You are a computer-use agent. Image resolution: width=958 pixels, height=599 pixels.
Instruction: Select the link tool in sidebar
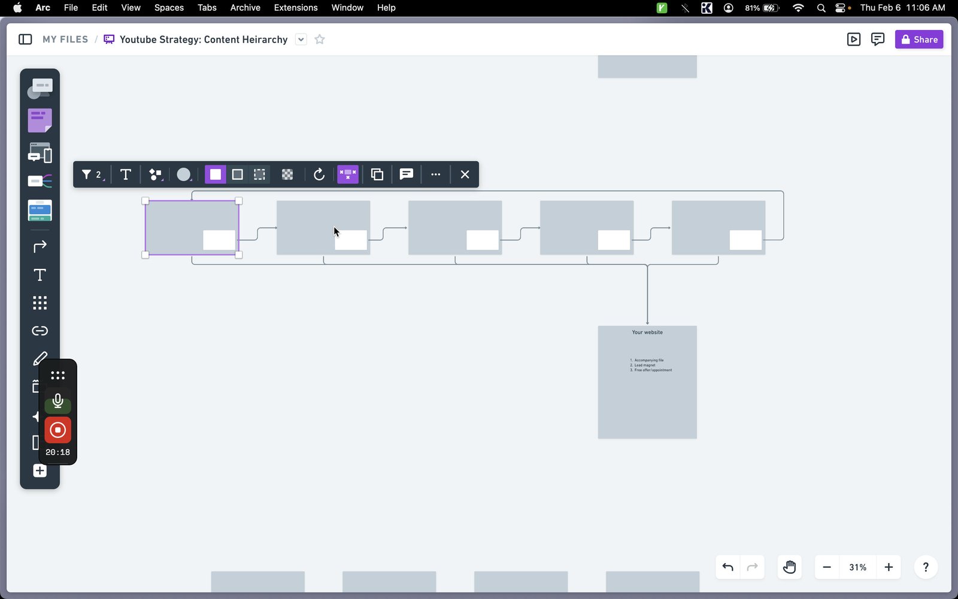coord(40,331)
